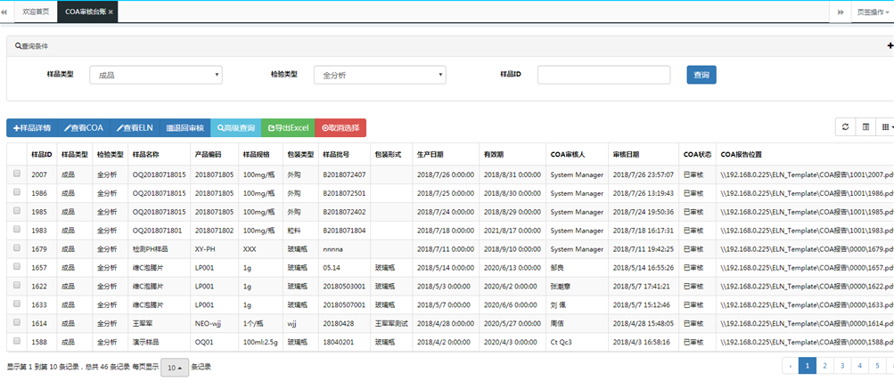894x381 pixels.
Task: Click audit date 2018/7/26 23:57:07 cell
Action: click(x=644, y=174)
